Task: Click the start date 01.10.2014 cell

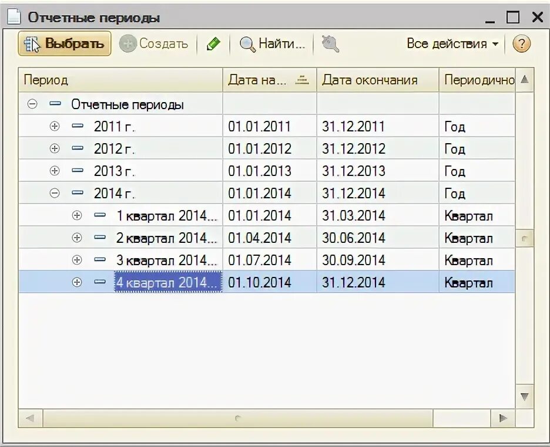Action: [269, 282]
